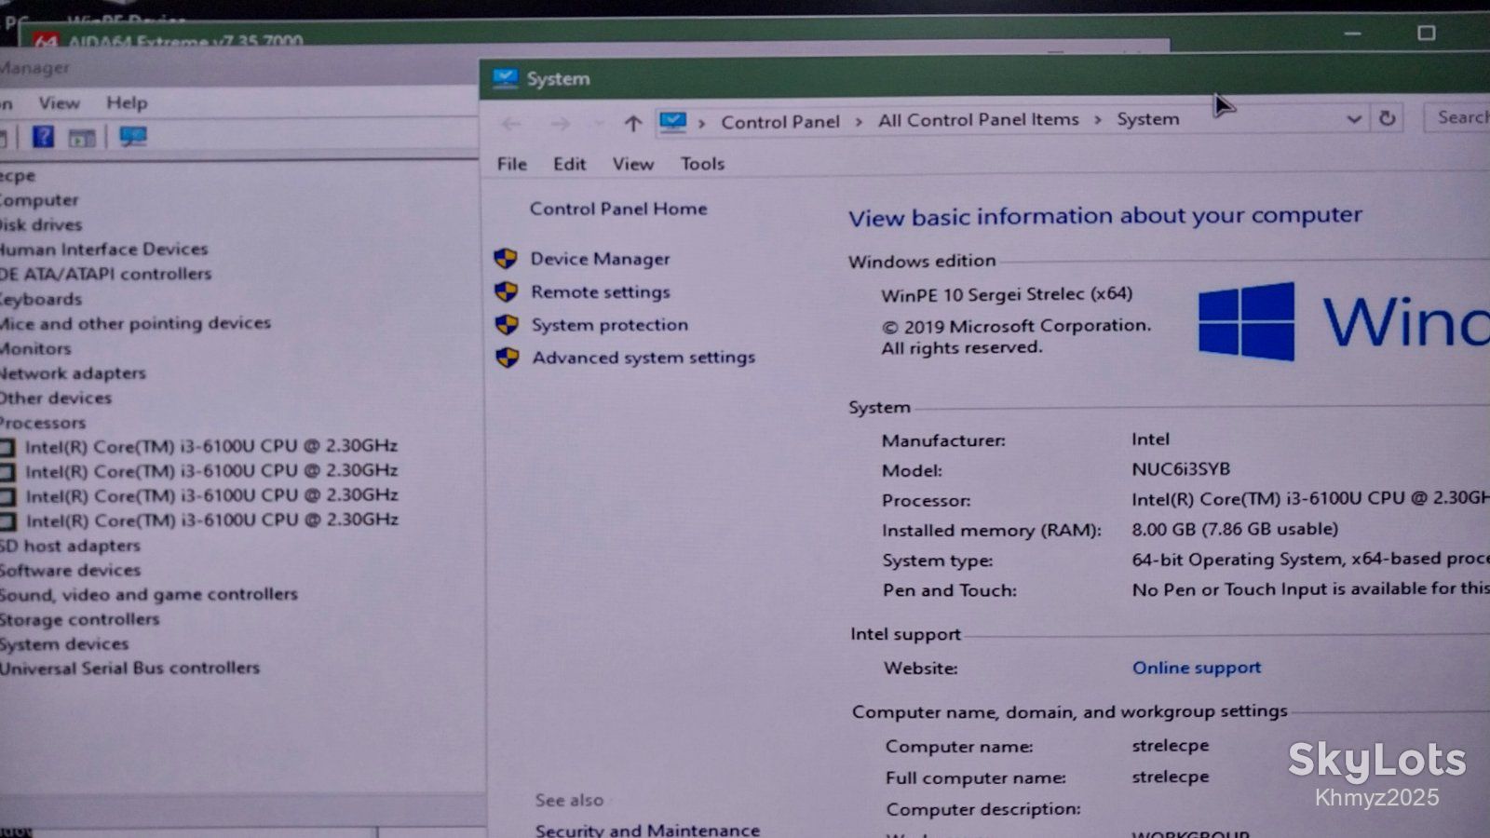The width and height of the screenshot is (1490, 838).
Task: Click the Back arrow in System window
Action: [511, 124]
